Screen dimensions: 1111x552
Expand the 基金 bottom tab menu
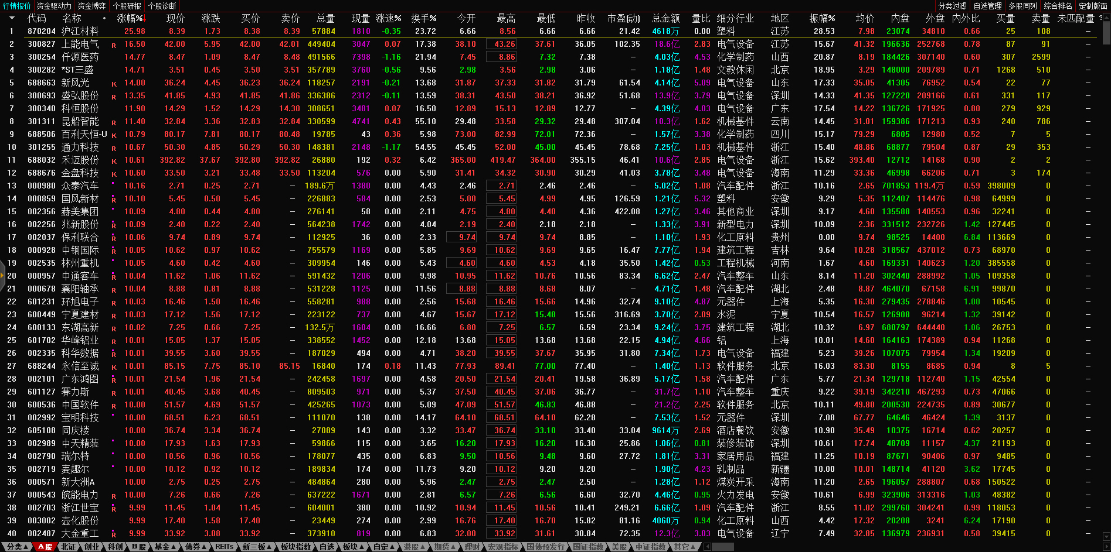[165, 547]
